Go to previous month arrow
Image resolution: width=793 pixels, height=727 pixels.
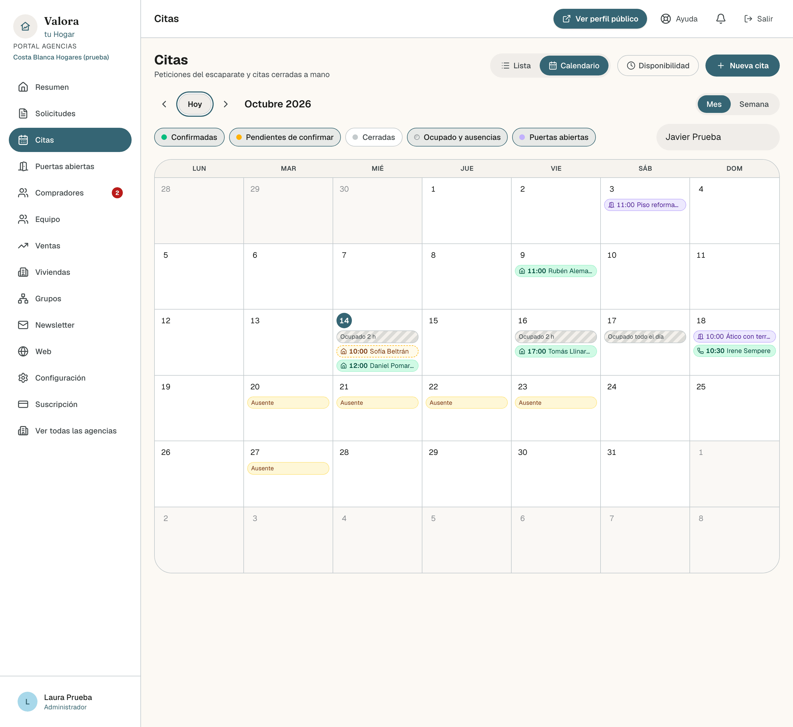[164, 104]
